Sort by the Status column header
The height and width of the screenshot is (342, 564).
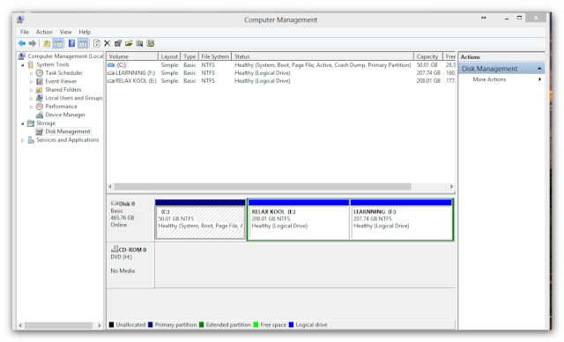(323, 56)
